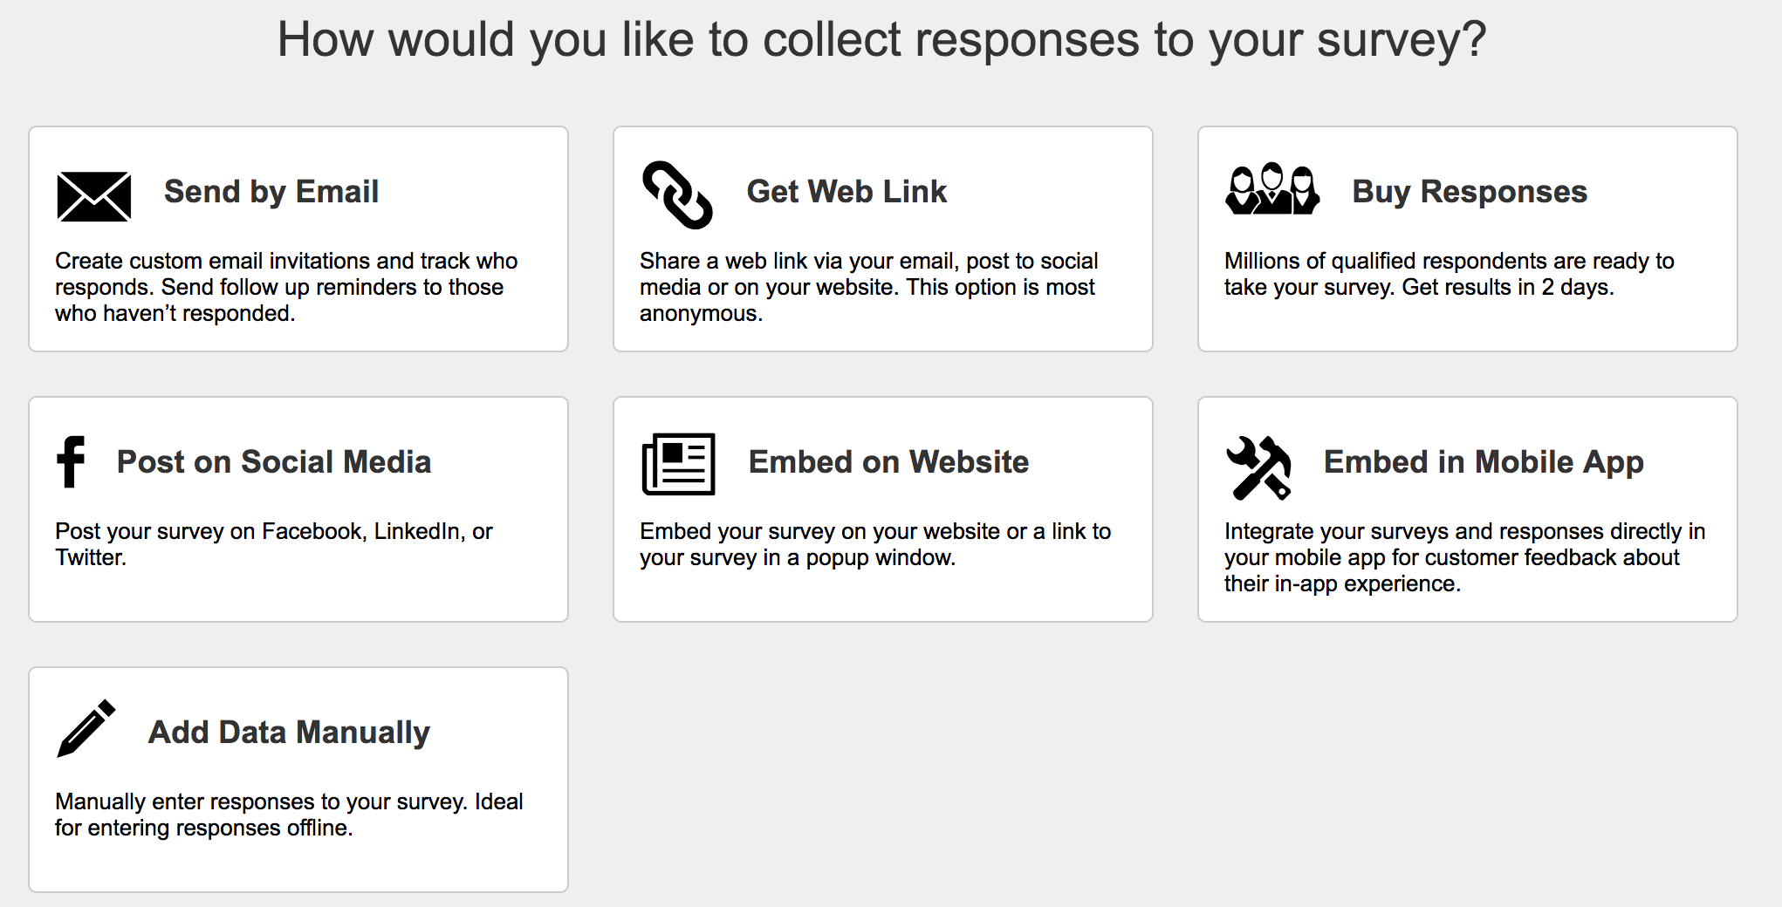The image size is (1782, 907).
Task: Choose the Get Web Link heading
Action: pos(846,192)
